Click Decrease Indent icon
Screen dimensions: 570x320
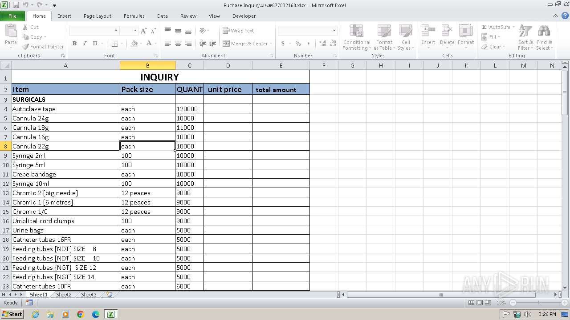pos(203,44)
